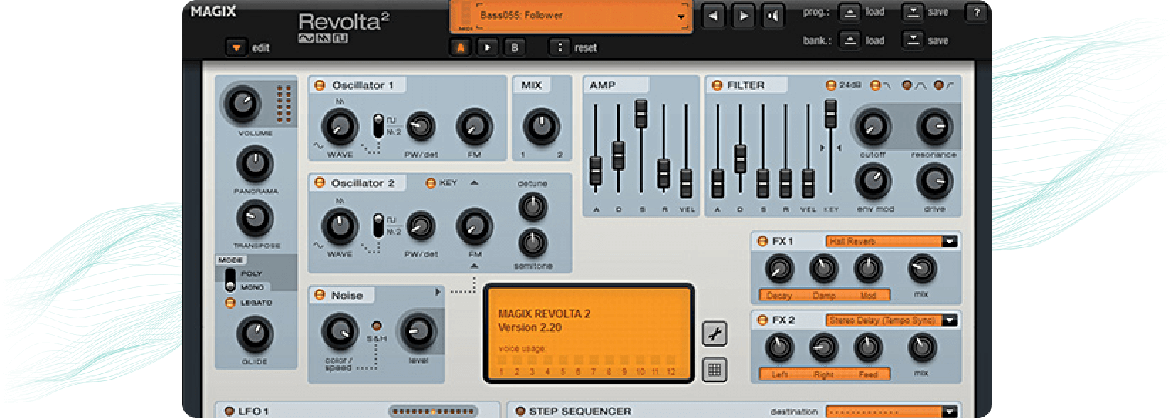
Task: Open the step sequencer destination dropdown
Action: click(949, 412)
